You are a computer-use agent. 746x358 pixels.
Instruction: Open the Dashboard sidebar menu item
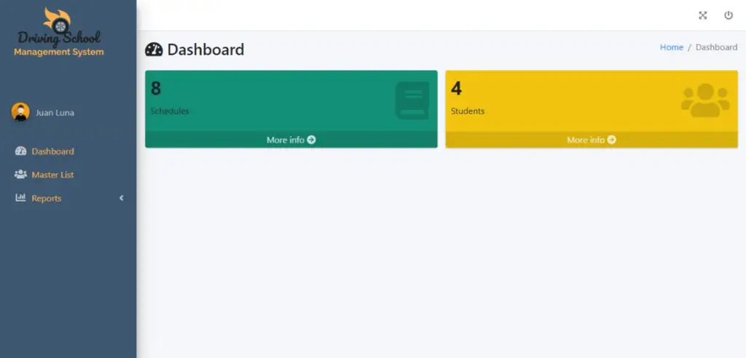point(68,151)
